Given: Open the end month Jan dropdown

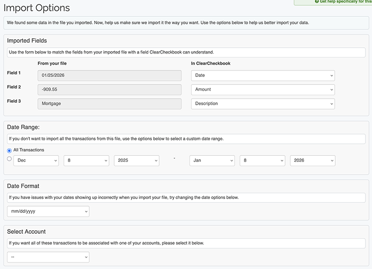Looking at the screenshot, I should click(212, 160).
